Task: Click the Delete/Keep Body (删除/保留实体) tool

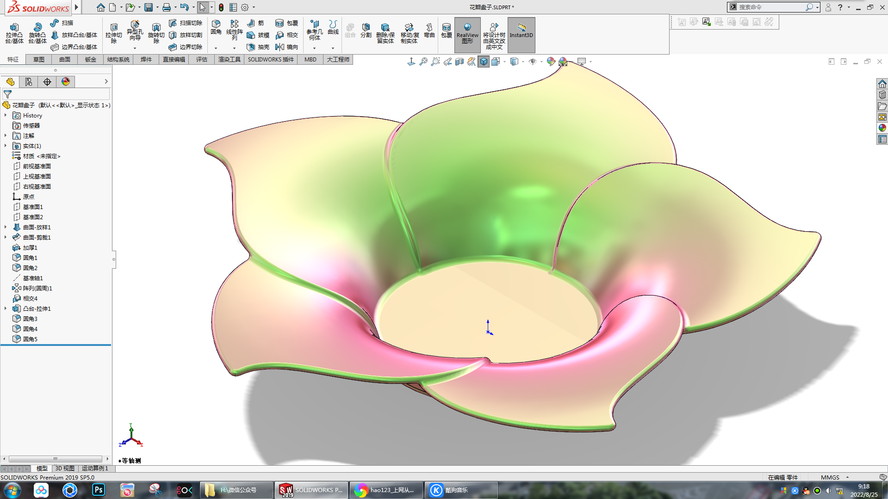Action: pos(385,33)
